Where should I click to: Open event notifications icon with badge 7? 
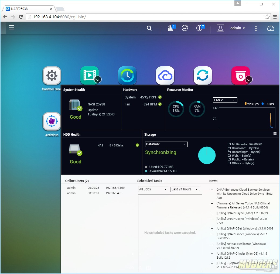200,28
